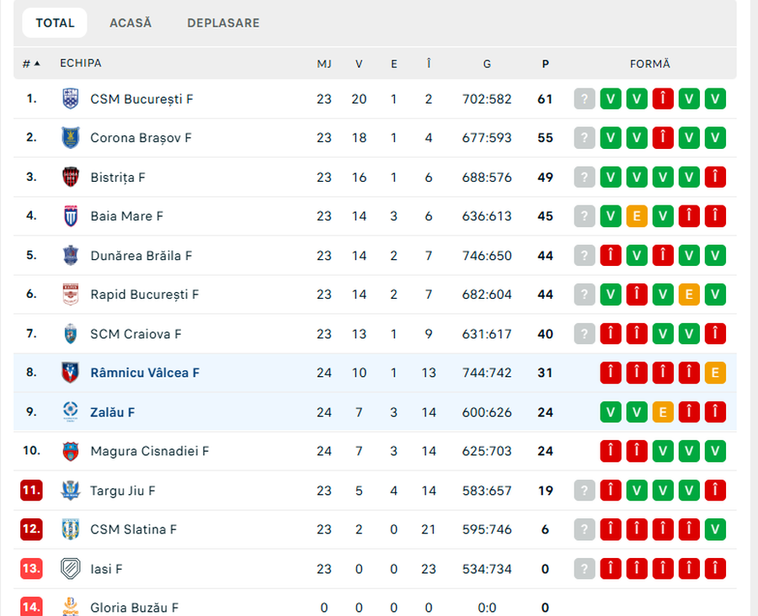This screenshot has width=758, height=616.
Task: Click the Bistrița F club crest
Action: click(71, 177)
